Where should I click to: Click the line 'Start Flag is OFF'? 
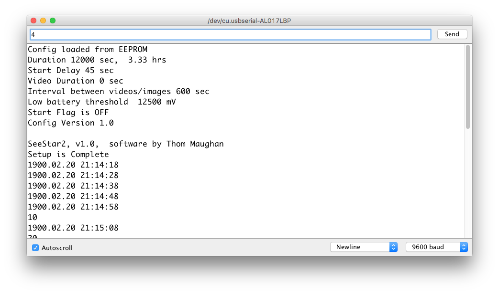pyautogui.click(x=68, y=112)
